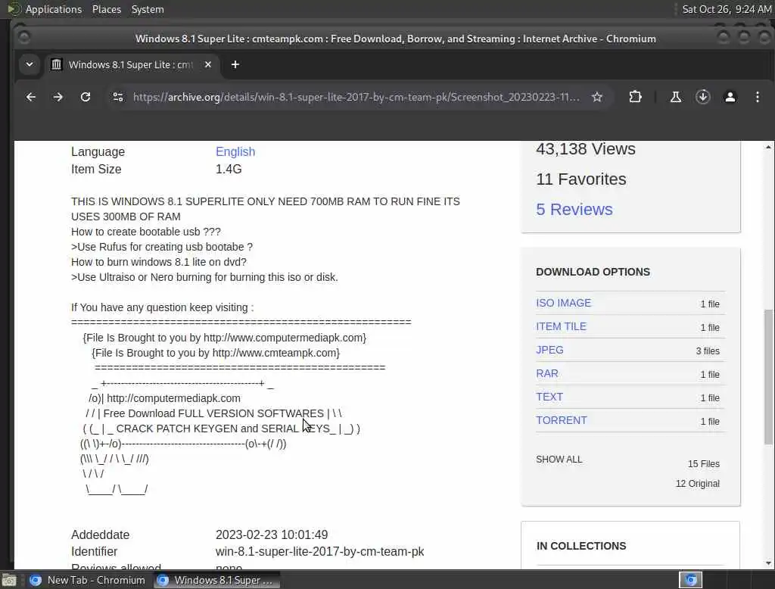Click the page vertical scrollbar thumb
The height and width of the screenshot is (589, 775).
[767, 377]
